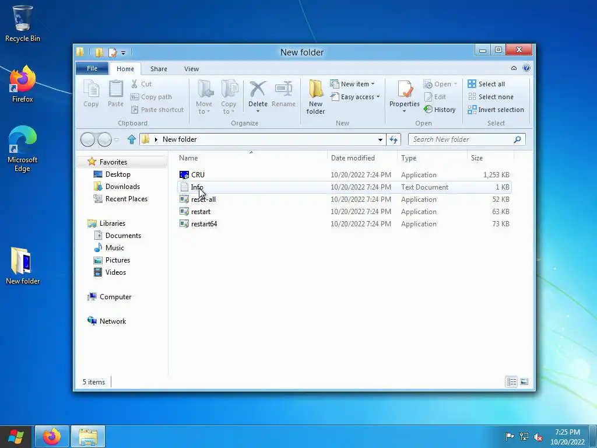Open the Customize Quick Access Toolbar dropdown
This screenshot has height=448, width=597.
124,53
